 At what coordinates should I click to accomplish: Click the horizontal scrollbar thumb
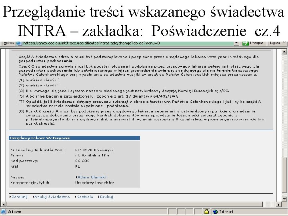tap(134, 204)
